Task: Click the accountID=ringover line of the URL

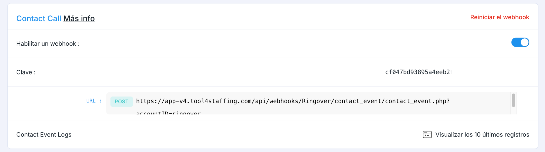Action: click(x=168, y=113)
